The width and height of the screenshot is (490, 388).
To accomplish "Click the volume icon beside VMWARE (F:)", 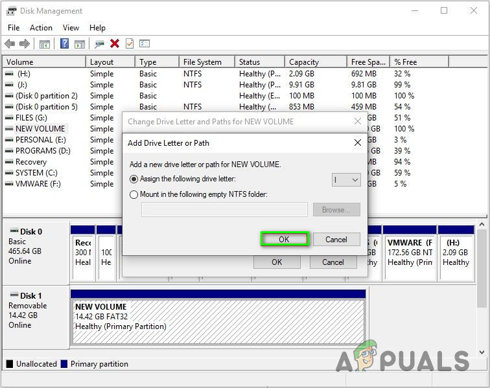I will 9,184.
